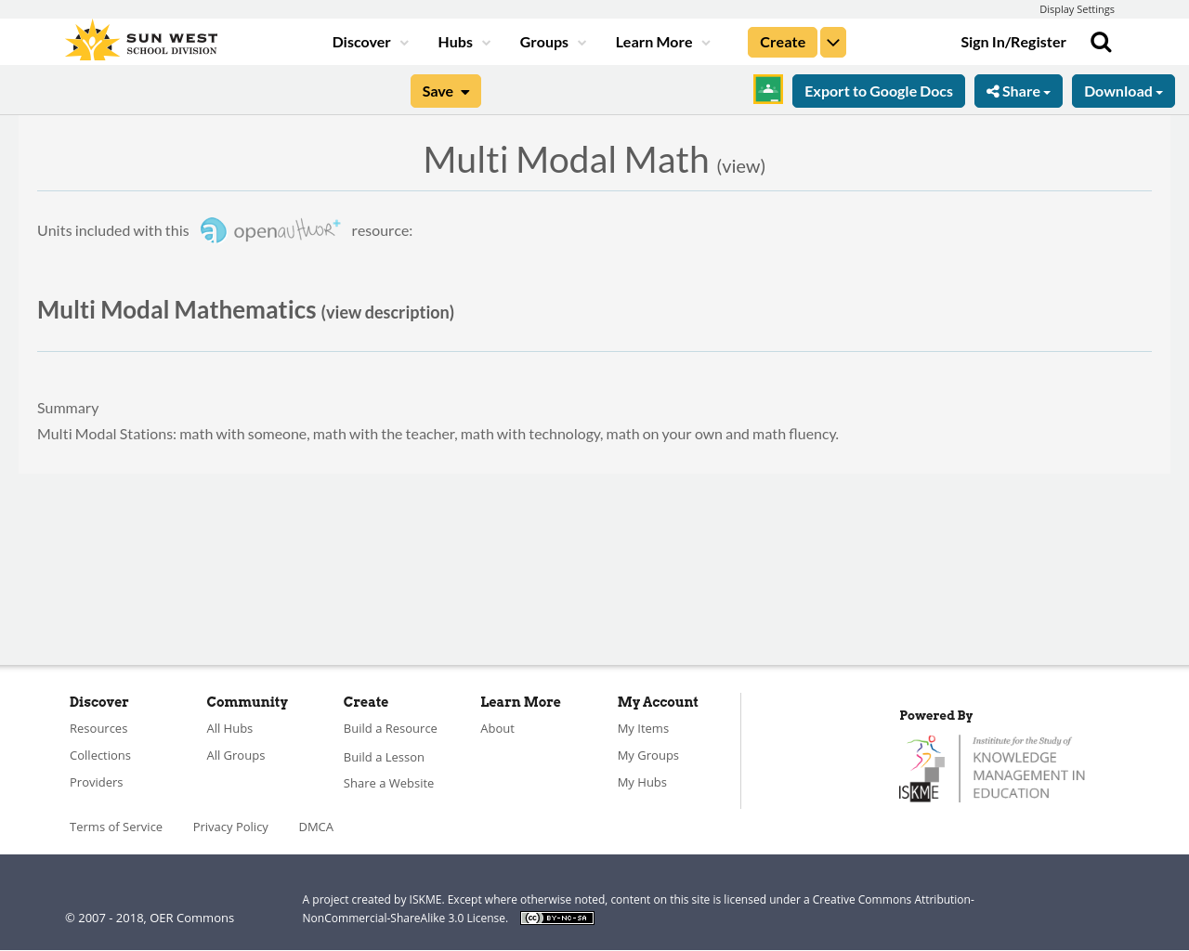The height and width of the screenshot is (951, 1189).
Task: Click Build a Lesson under Create
Action: [x=384, y=755]
